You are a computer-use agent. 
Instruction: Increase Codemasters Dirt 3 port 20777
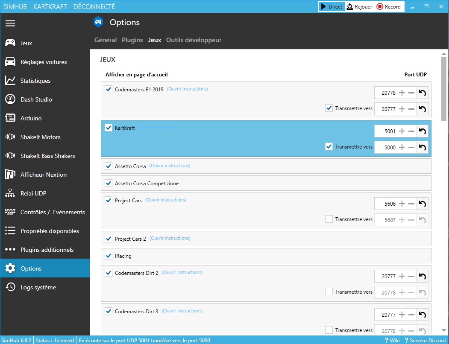pyautogui.click(x=402, y=315)
